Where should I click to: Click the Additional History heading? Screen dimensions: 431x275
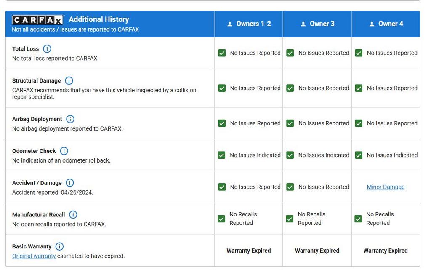coord(99,19)
